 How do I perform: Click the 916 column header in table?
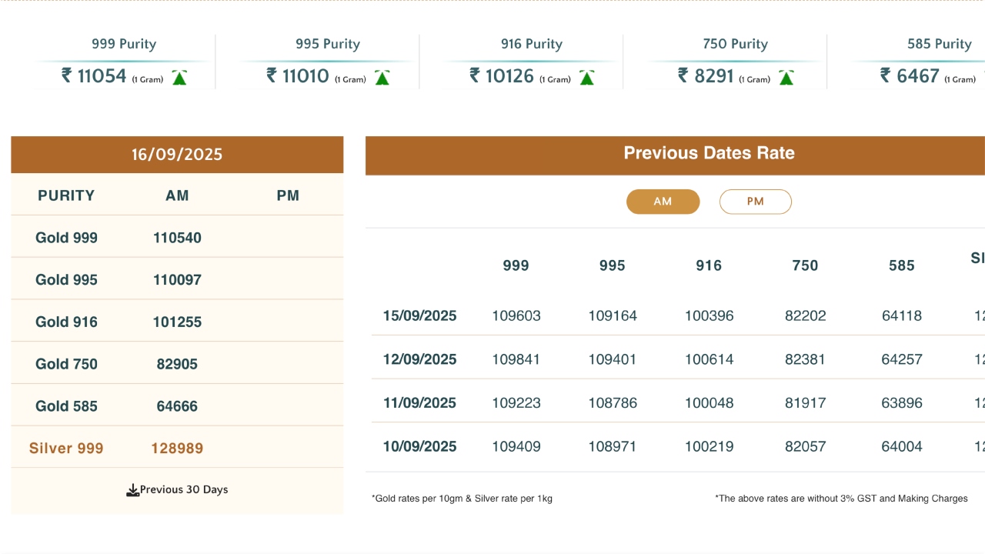pyautogui.click(x=709, y=265)
